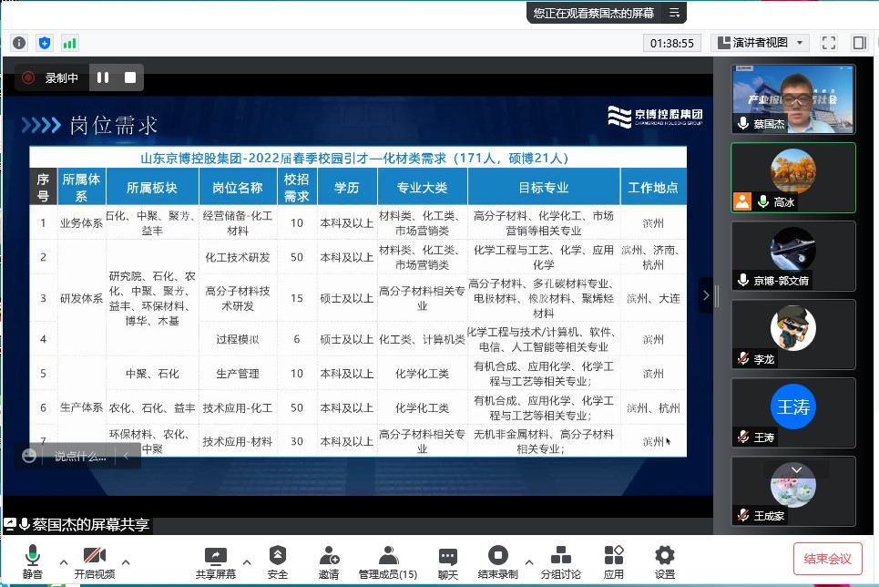879x587 pixels.
Task: Click the meeting timer 01:38:55
Action: pyautogui.click(x=671, y=43)
